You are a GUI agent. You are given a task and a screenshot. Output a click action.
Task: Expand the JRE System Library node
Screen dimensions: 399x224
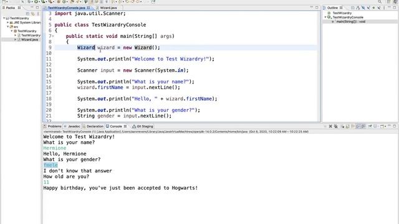pos(7,22)
